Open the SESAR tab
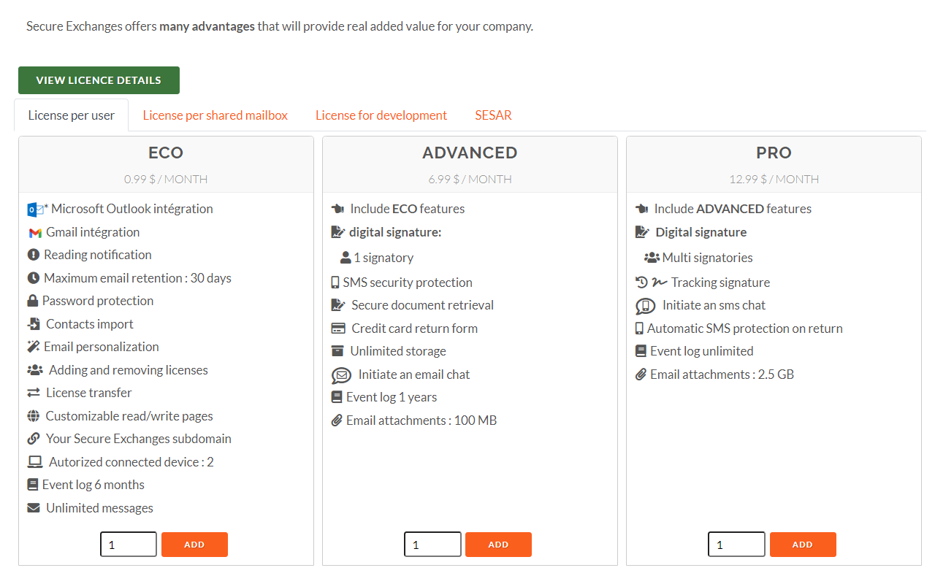This screenshot has width=935, height=584. (493, 115)
